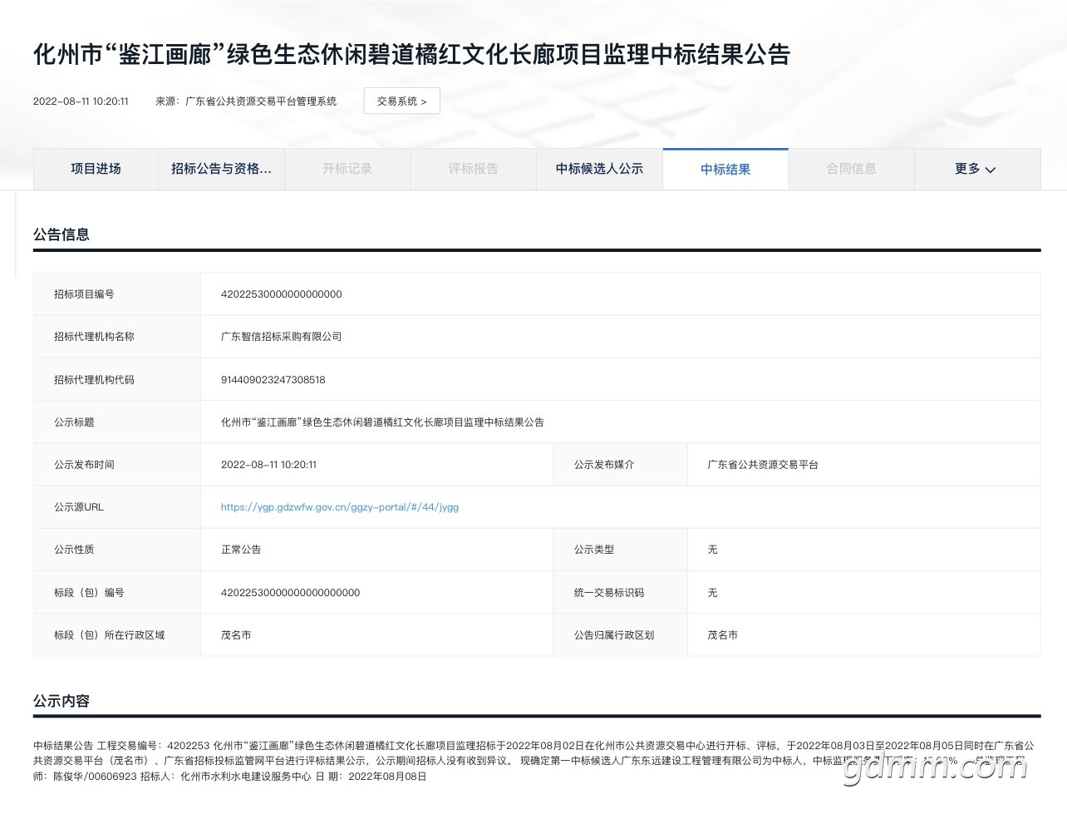Click the 招标项目编号 number value
Screen dimensions: 1067x819
click(x=281, y=294)
